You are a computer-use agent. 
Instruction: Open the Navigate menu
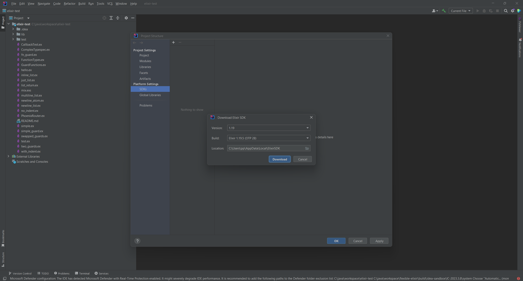tap(44, 4)
